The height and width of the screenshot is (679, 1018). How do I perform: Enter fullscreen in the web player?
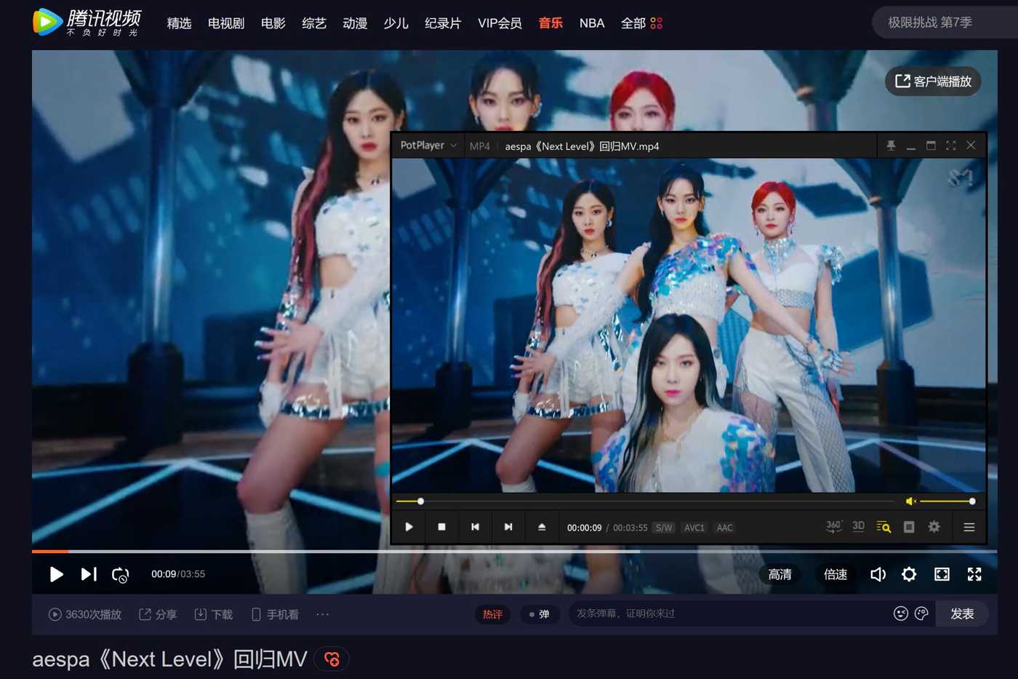[x=974, y=574]
